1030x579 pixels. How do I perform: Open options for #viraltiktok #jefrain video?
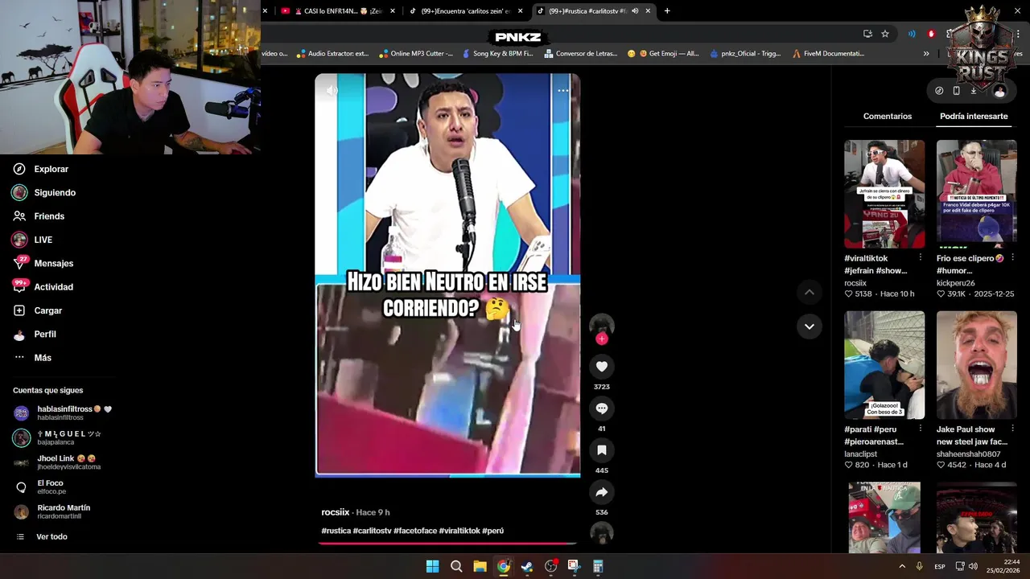921,258
